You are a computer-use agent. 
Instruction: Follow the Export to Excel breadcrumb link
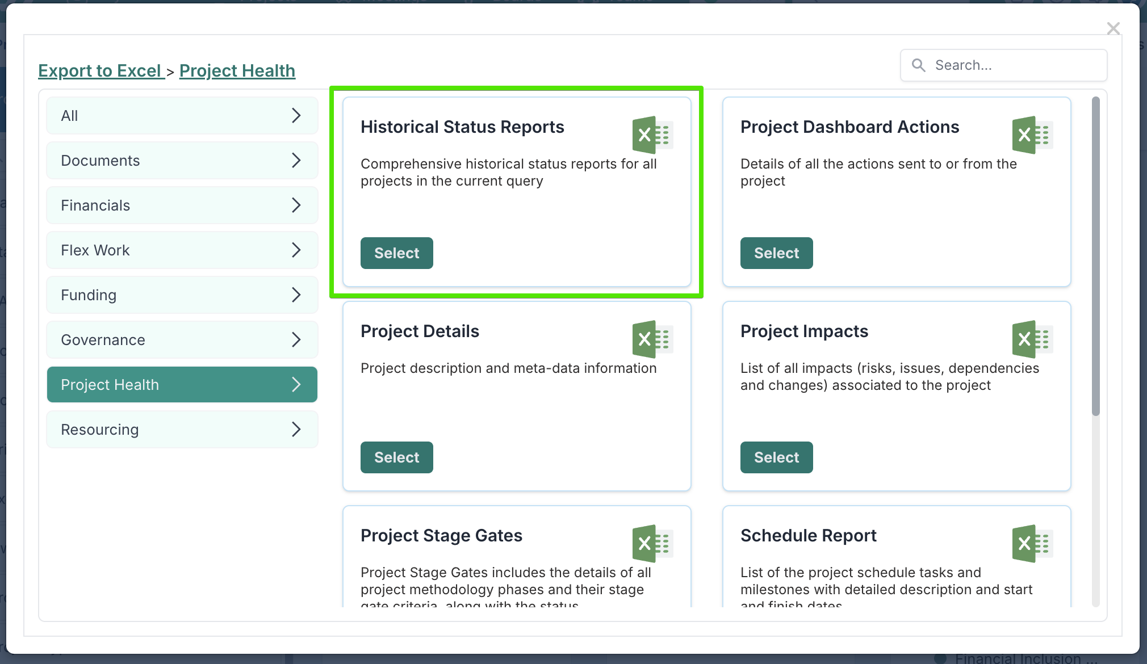[x=101, y=71]
